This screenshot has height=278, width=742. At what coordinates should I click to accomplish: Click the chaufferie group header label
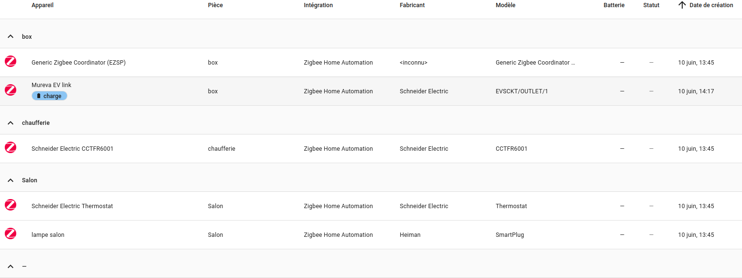pyautogui.click(x=36, y=123)
